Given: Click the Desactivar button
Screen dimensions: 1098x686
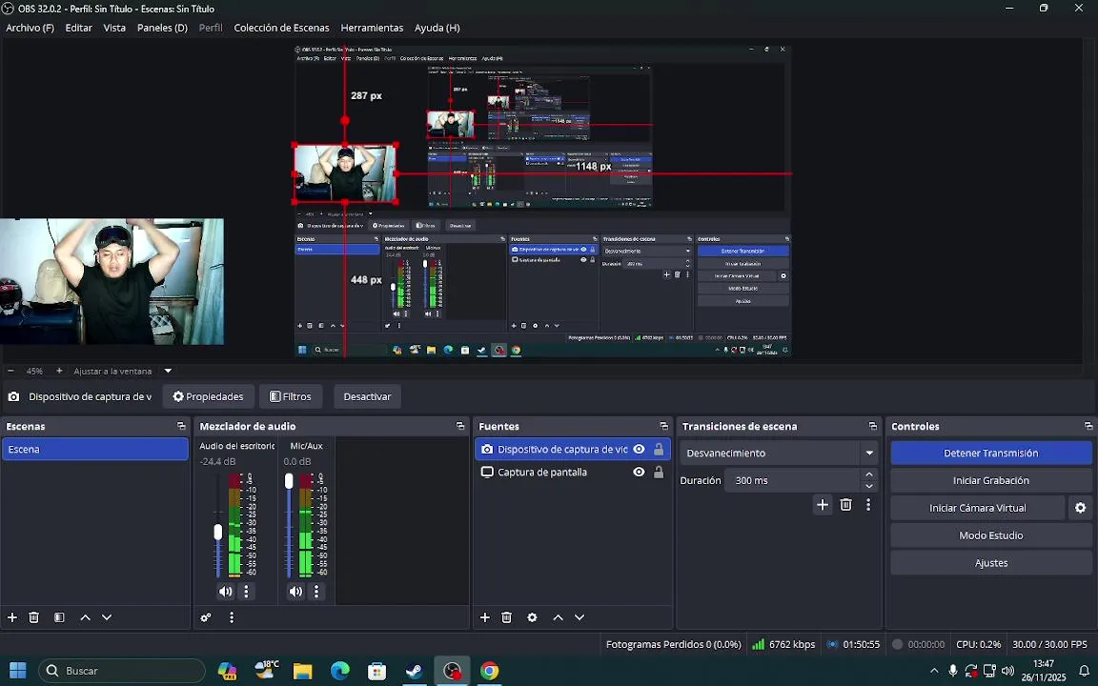Looking at the screenshot, I should pos(367,397).
